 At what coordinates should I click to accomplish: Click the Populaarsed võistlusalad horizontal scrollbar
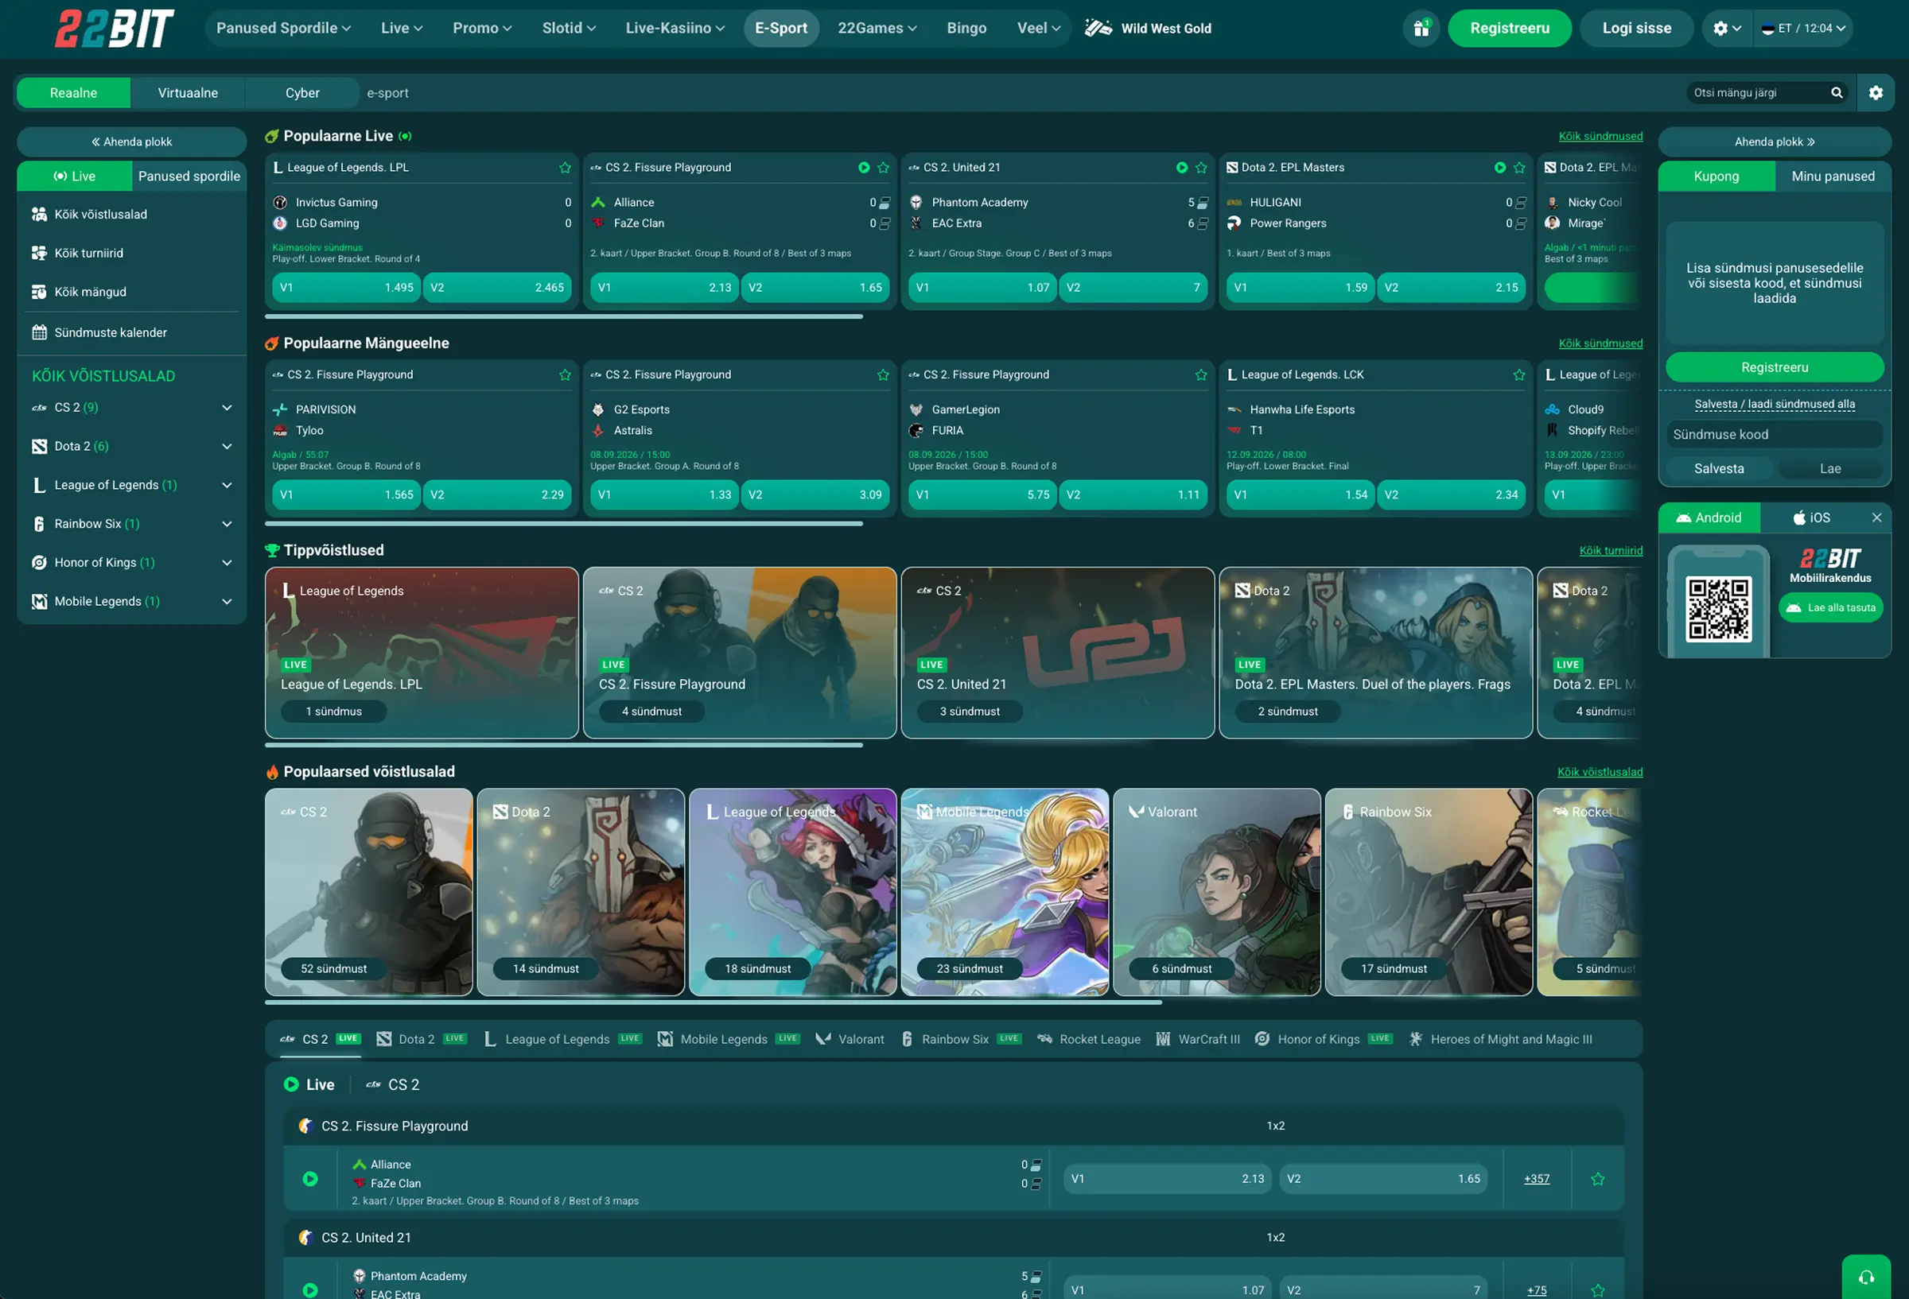click(x=713, y=1002)
